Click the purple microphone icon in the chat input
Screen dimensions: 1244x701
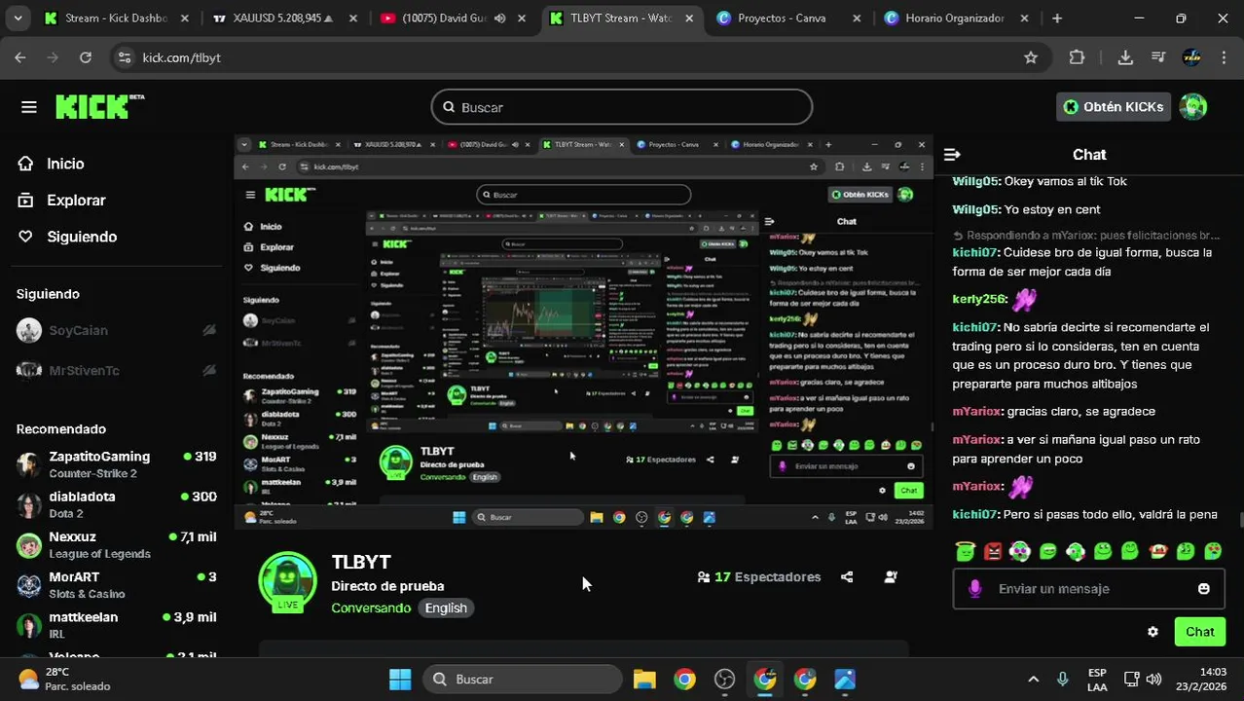pos(974,589)
